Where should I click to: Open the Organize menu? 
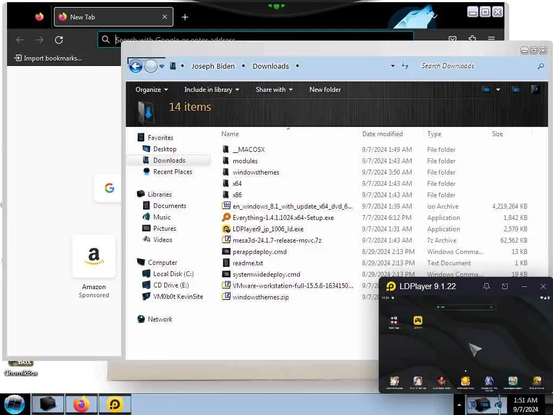click(x=151, y=90)
